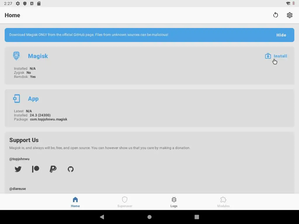299x224 pixels.
Task: Click the Zygisk No value
Action: pos(29,73)
